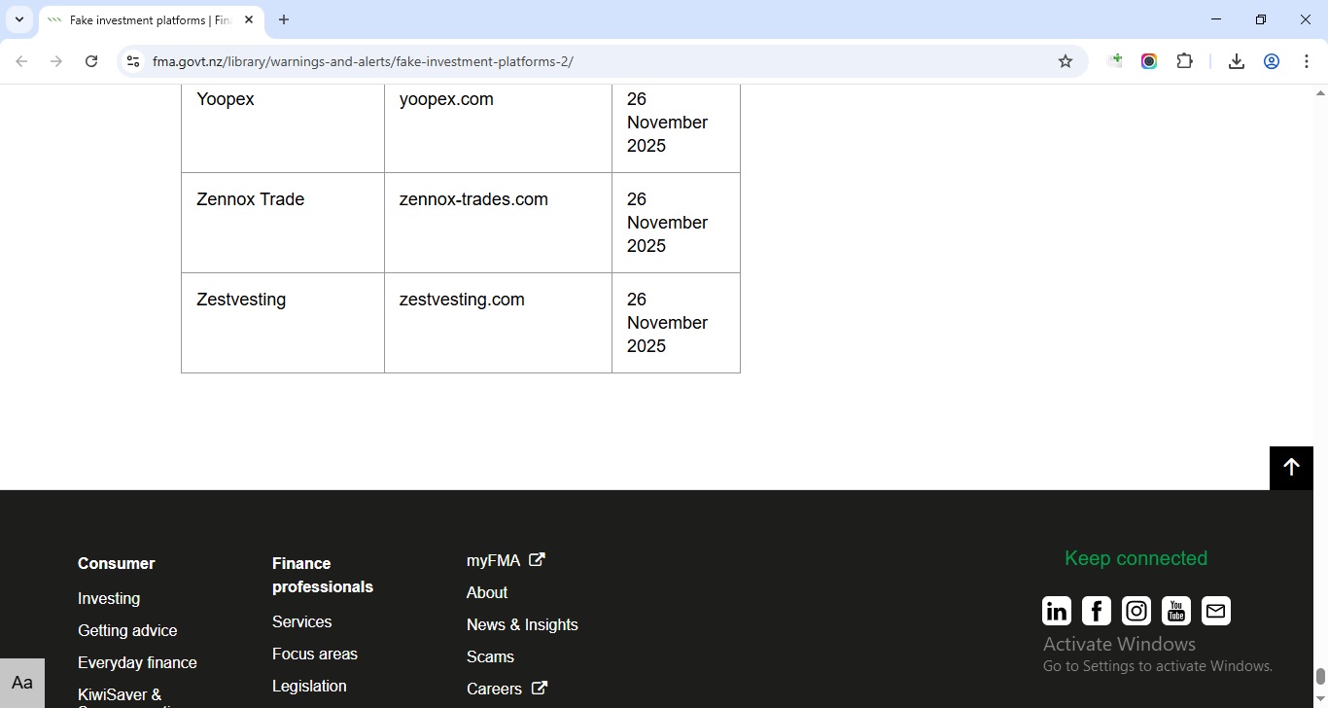Click the Instagram icon in footer

1136,611
